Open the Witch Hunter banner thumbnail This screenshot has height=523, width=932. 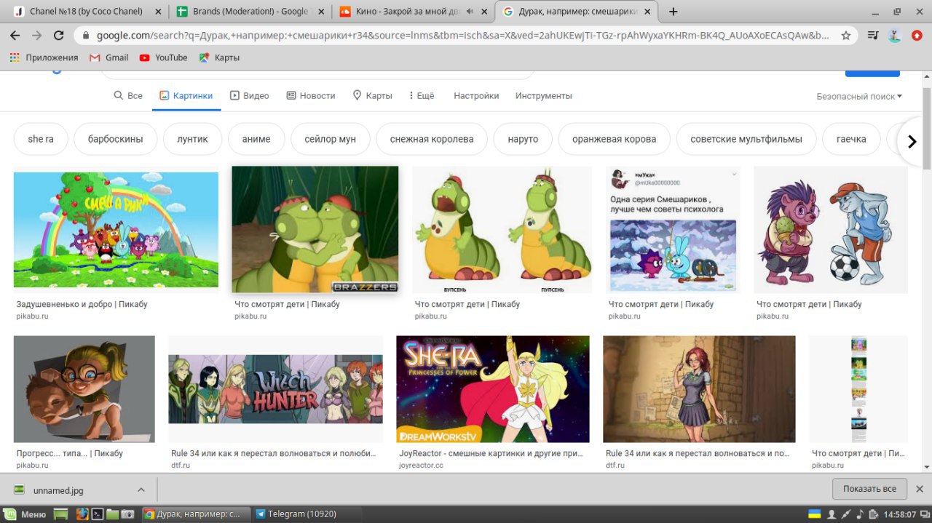pos(275,389)
